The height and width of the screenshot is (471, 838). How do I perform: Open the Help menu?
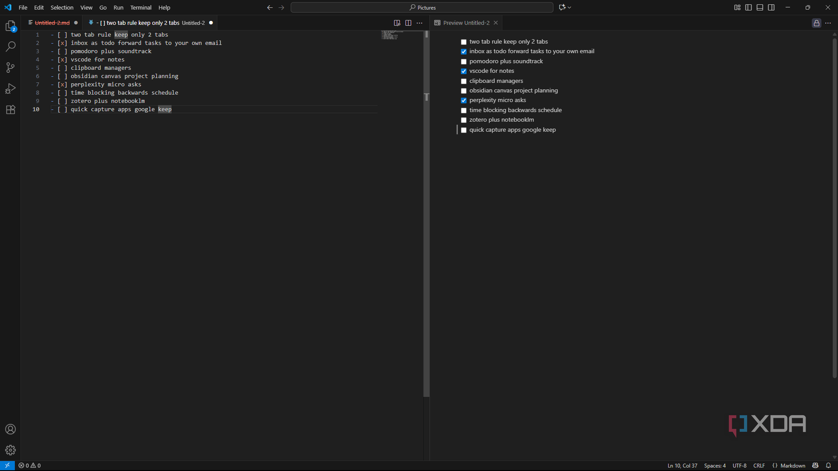pyautogui.click(x=164, y=8)
